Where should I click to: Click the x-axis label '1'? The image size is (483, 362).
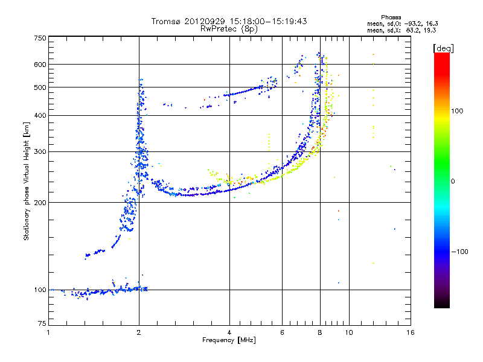click(x=48, y=332)
